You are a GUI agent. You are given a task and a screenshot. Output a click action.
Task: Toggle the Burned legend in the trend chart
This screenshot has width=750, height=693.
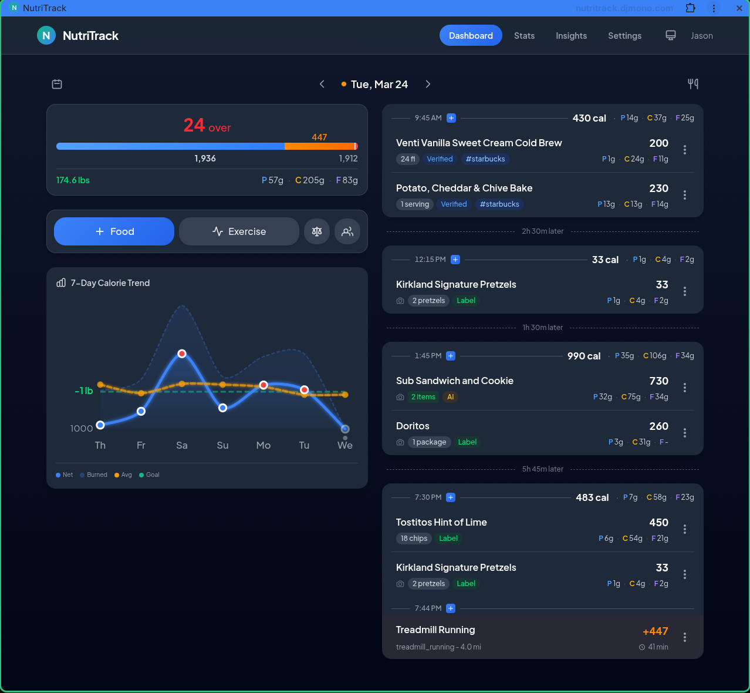[93, 475]
